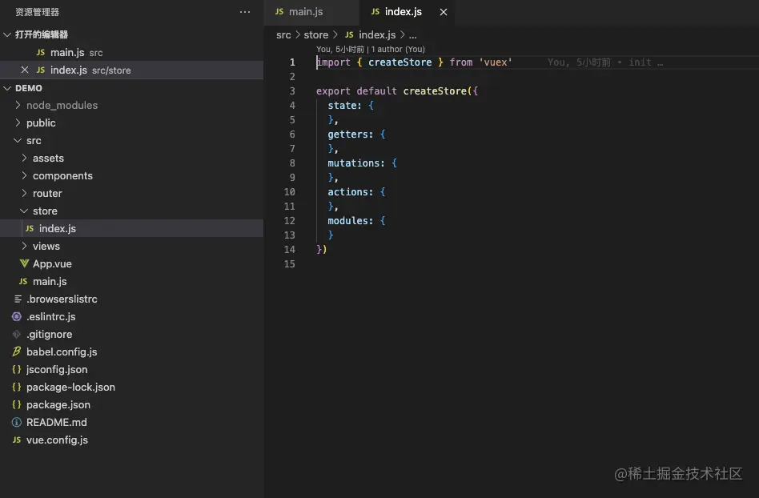
Task: Open jsconfig.json file
Action: (x=131, y=369)
